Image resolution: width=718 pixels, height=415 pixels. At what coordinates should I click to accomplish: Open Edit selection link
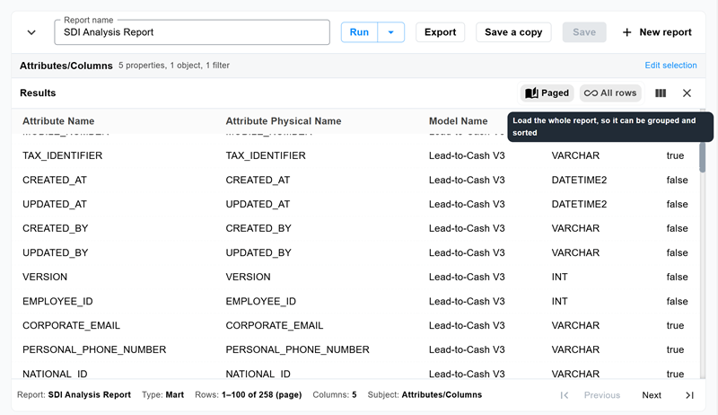pyautogui.click(x=670, y=65)
